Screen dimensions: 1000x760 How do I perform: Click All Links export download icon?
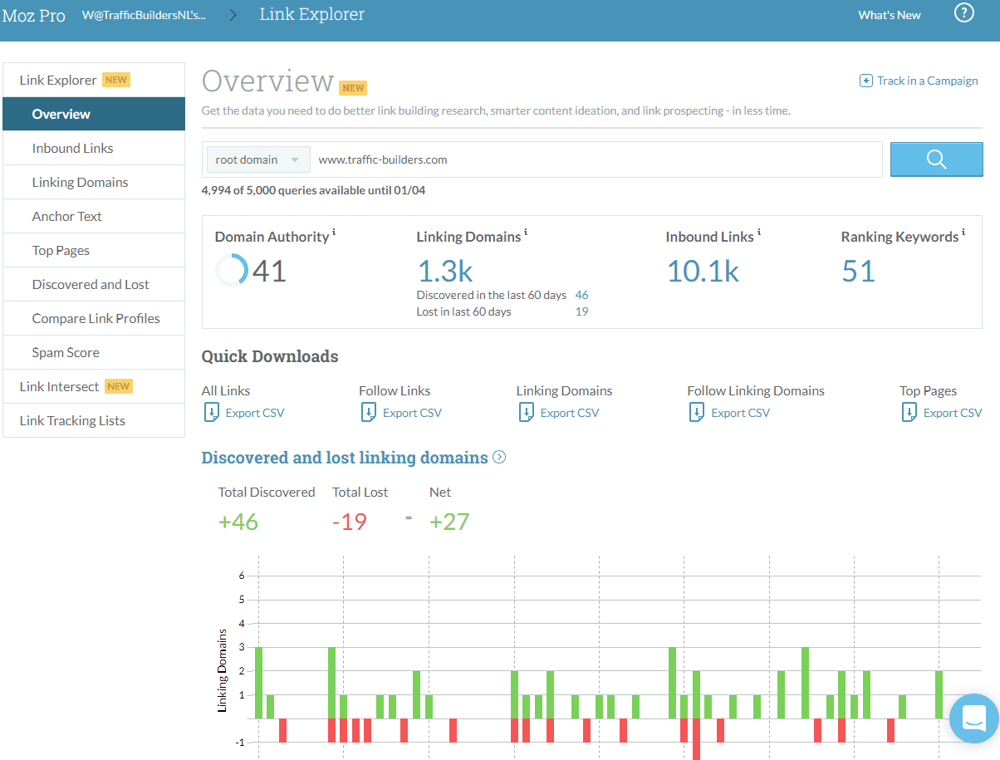click(211, 412)
